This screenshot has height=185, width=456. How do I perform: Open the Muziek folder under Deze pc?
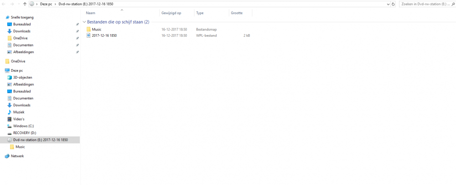tap(19, 112)
